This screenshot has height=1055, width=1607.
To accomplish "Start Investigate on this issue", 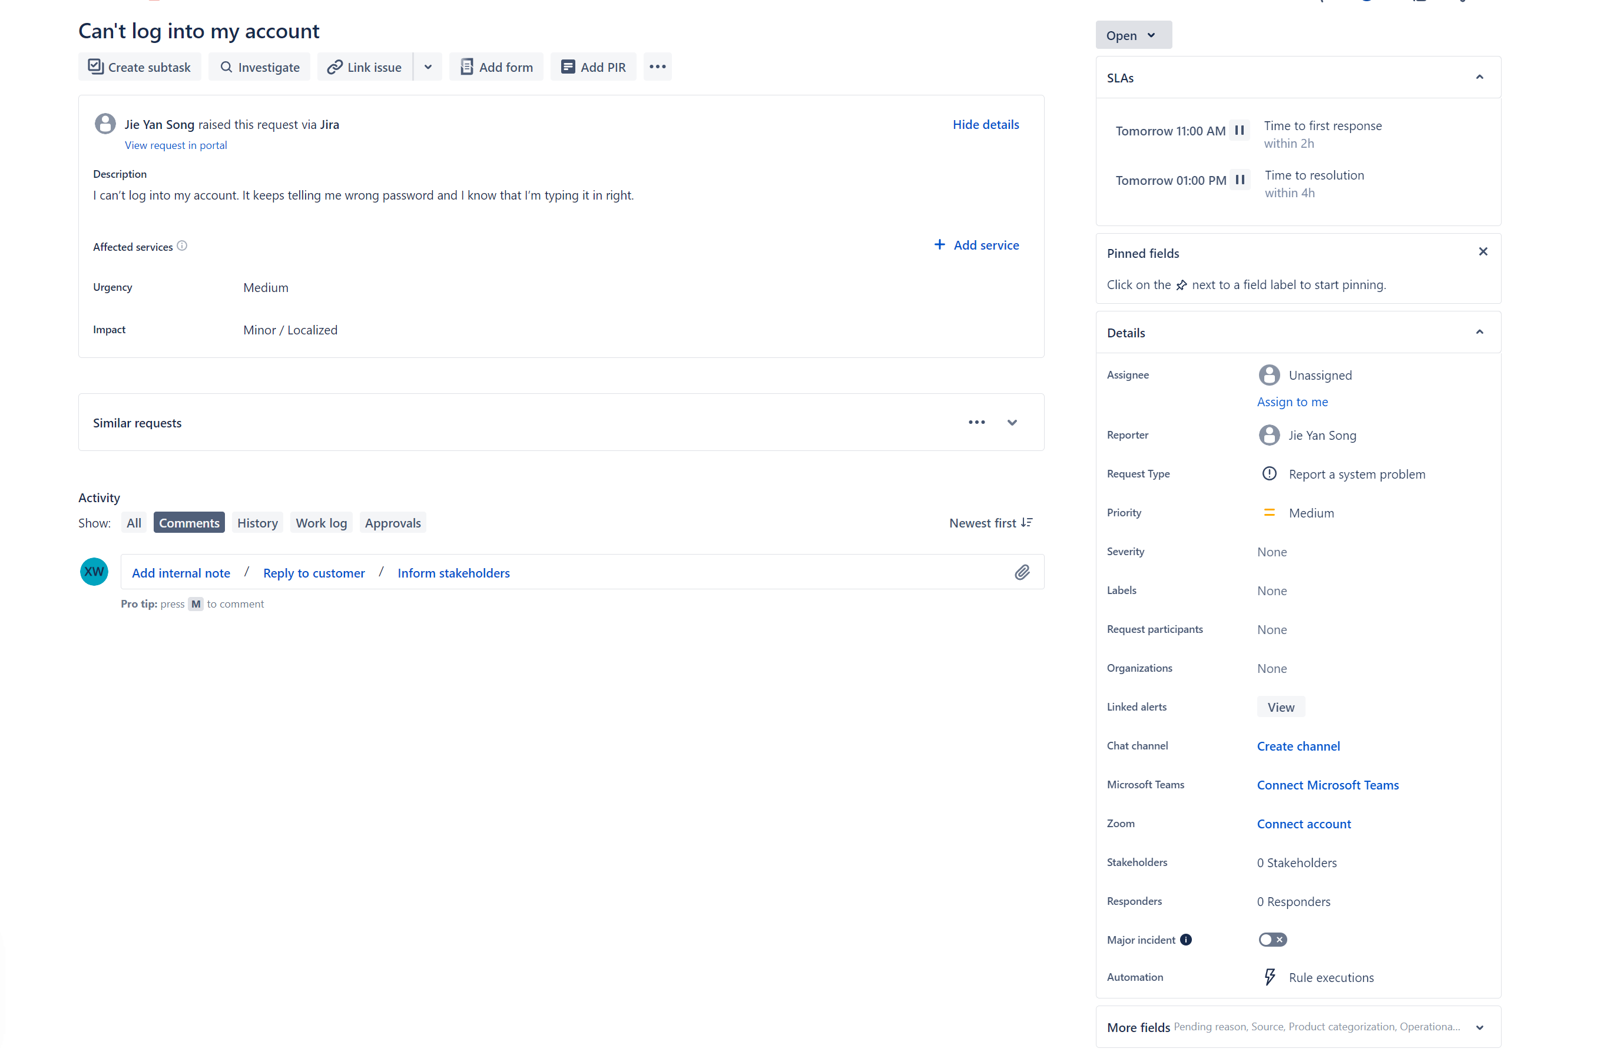I will point(259,67).
